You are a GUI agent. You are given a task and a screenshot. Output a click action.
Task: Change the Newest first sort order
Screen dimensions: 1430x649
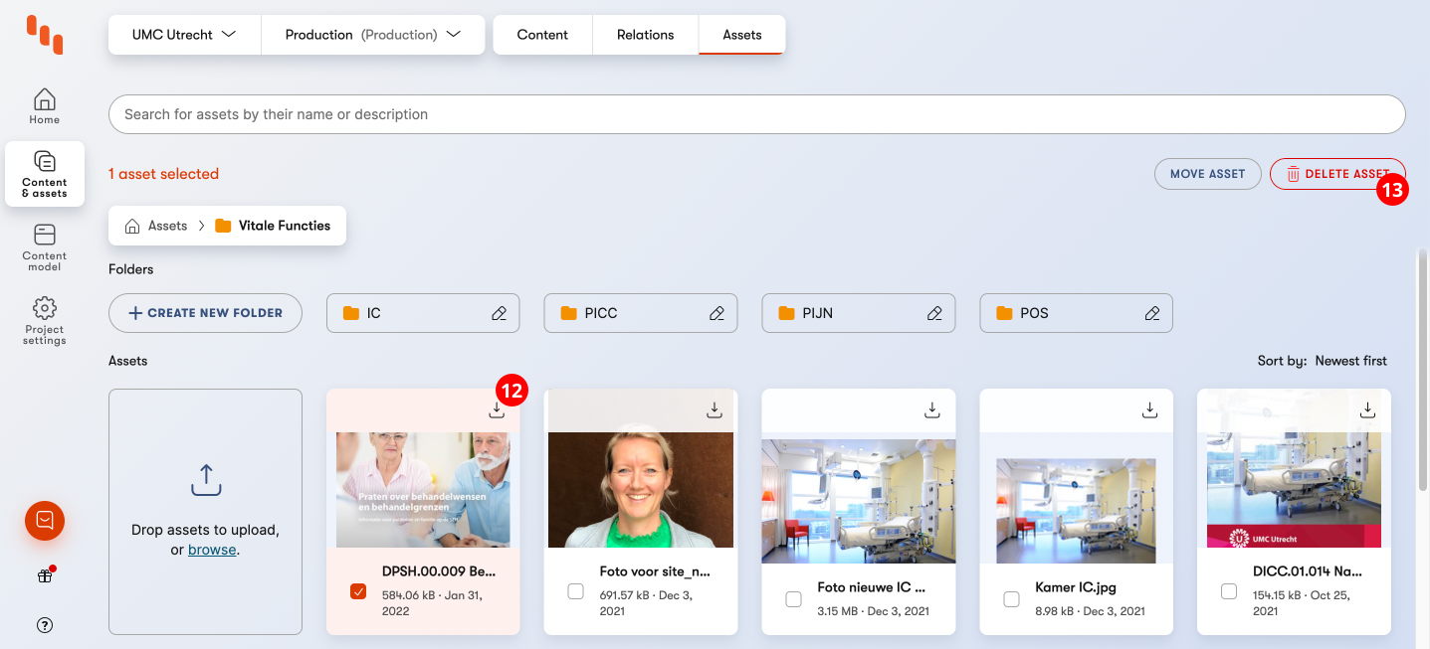(x=1350, y=361)
